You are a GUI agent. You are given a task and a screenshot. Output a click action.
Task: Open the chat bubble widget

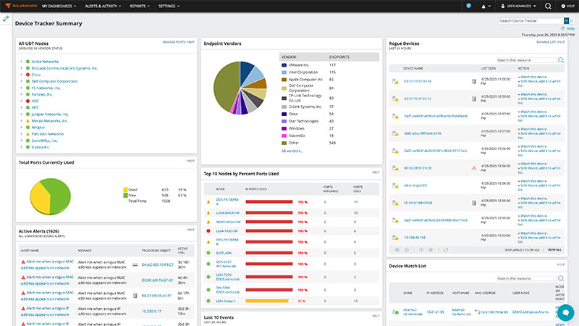click(566, 313)
